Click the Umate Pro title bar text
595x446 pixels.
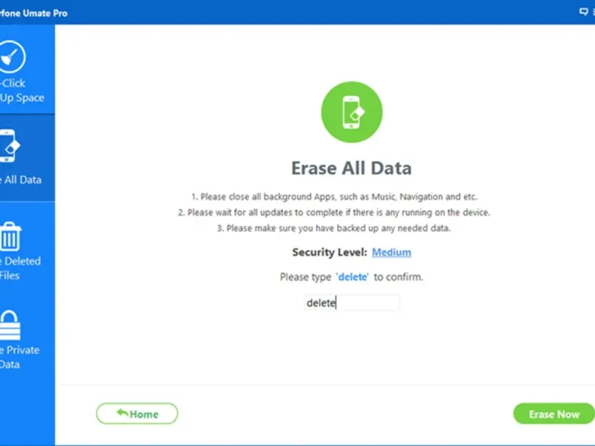[36, 13]
